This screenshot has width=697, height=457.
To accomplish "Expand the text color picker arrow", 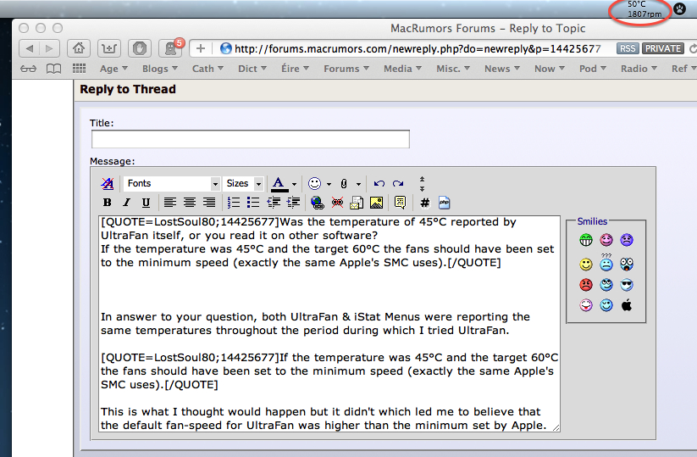I will pos(294,184).
